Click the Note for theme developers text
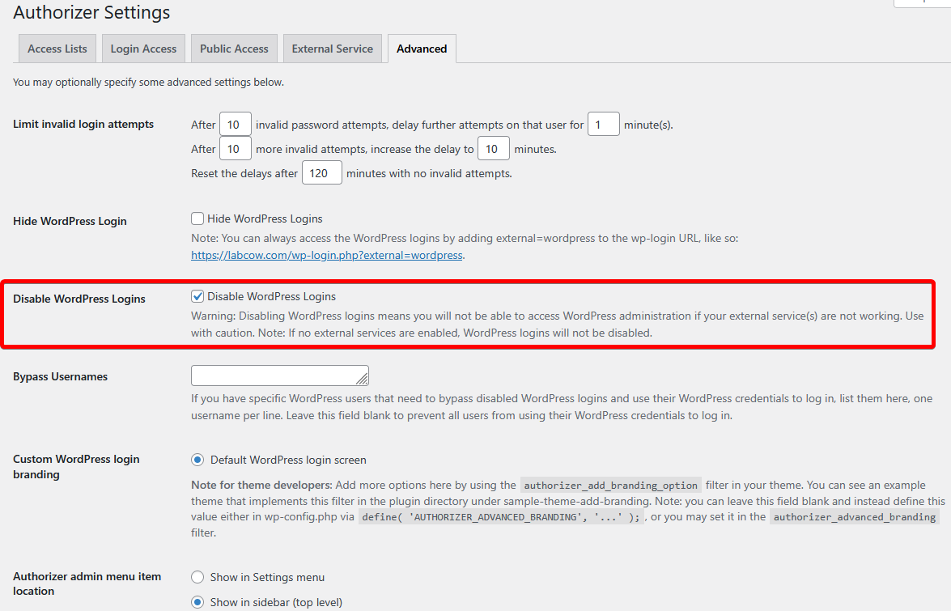This screenshot has height=611, width=951. 261,485
